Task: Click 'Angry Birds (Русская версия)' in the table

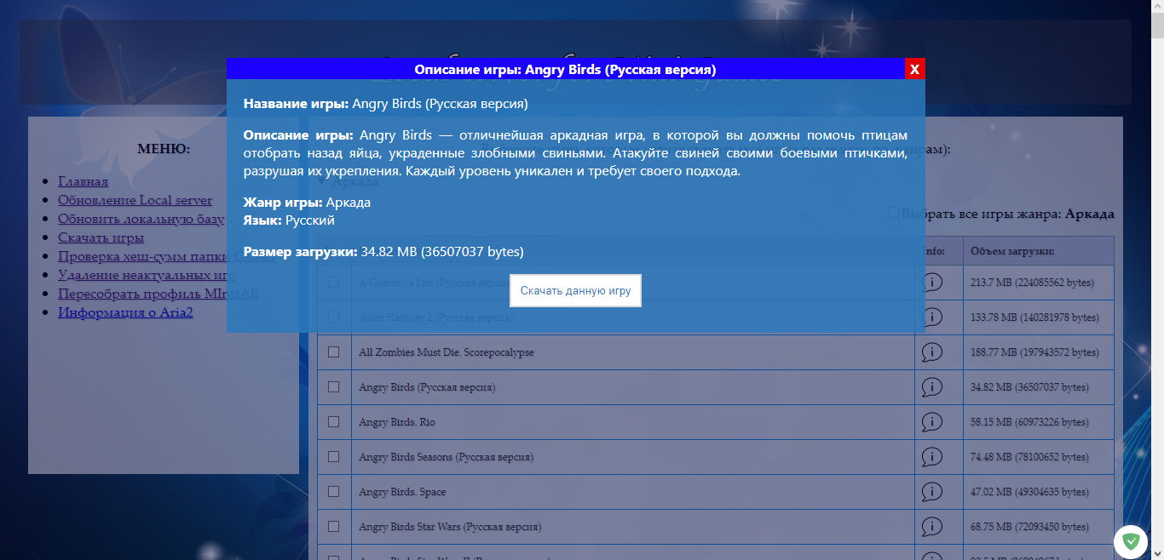Action: 427,387
